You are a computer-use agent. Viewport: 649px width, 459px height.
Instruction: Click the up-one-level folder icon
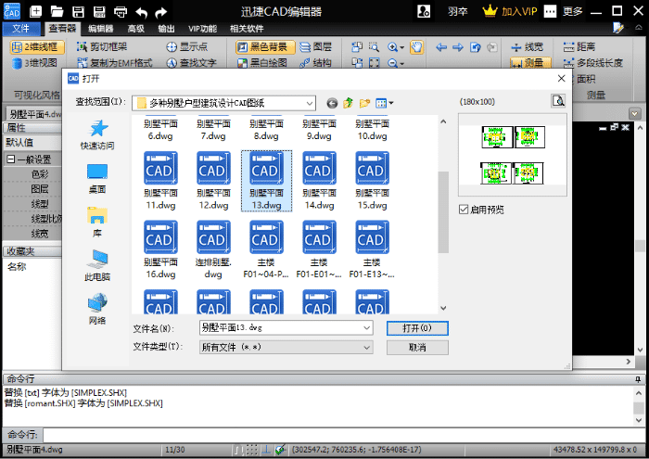tap(348, 103)
